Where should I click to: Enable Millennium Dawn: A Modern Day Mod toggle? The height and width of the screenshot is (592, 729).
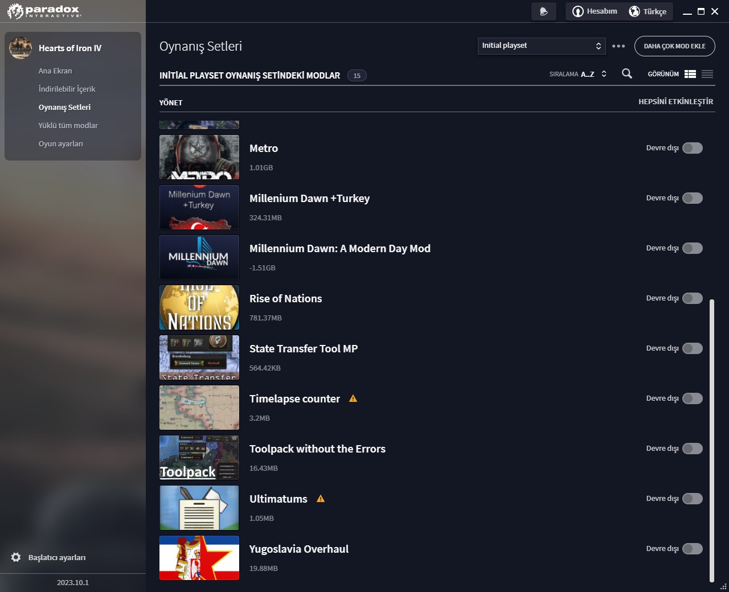pyautogui.click(x=693, y=248)
